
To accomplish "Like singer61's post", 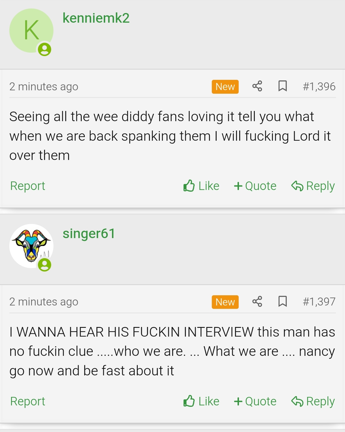I will point(201,401).
